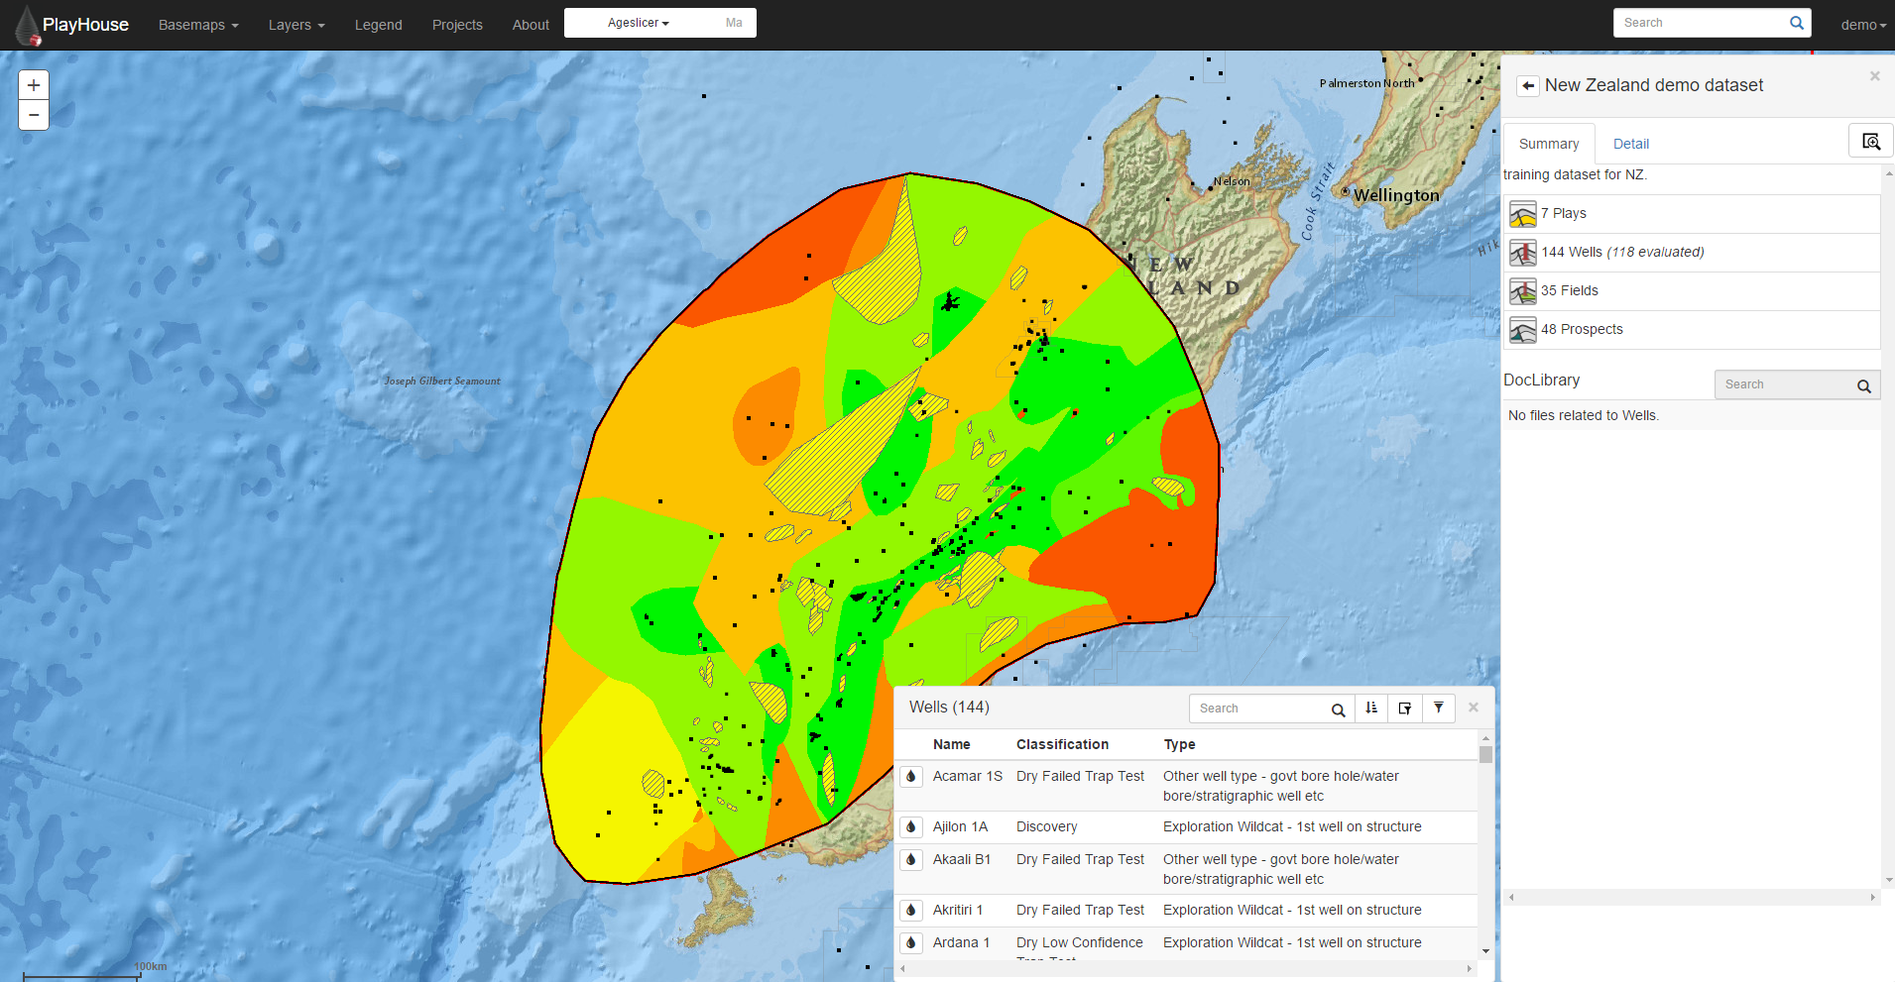Open the Legend menu item
The height and width of the screenshot is (982, 1895).
pyautogui.click(x=379, y=25)
